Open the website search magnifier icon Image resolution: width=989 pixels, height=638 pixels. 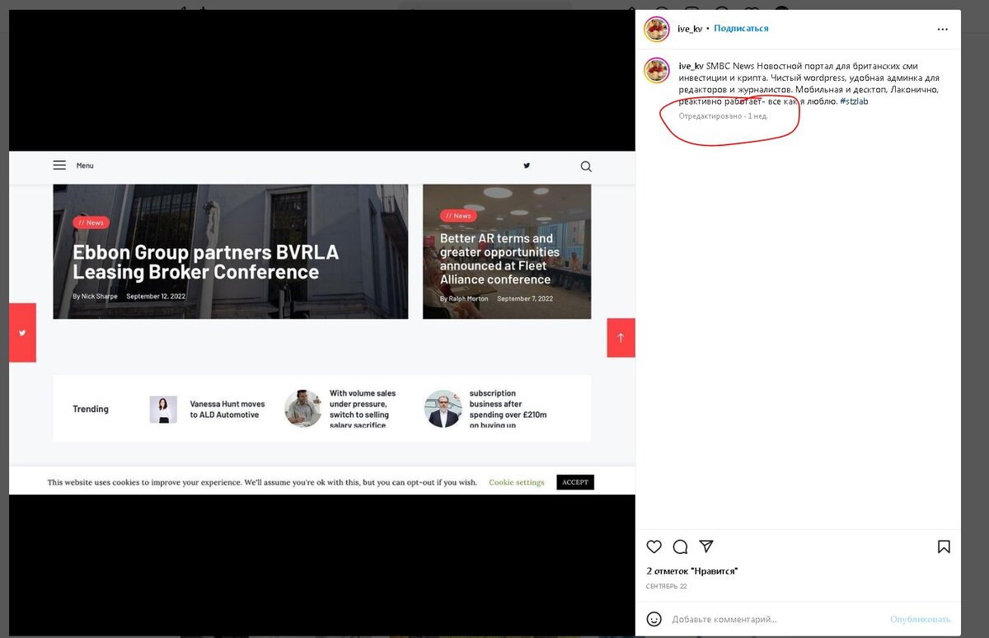tap(586, 167)
